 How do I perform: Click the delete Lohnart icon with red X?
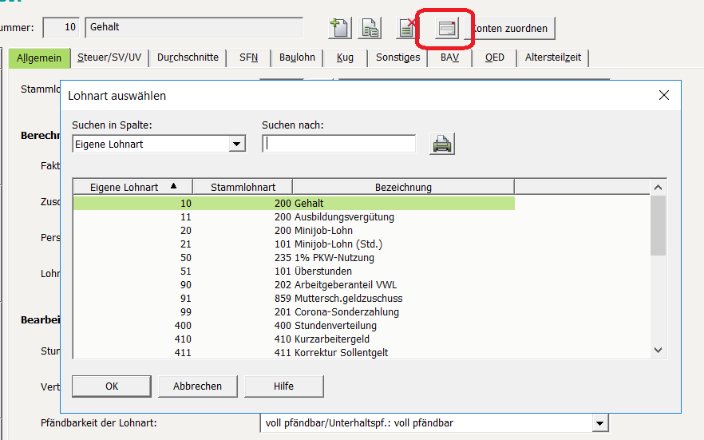pos(408,28)
